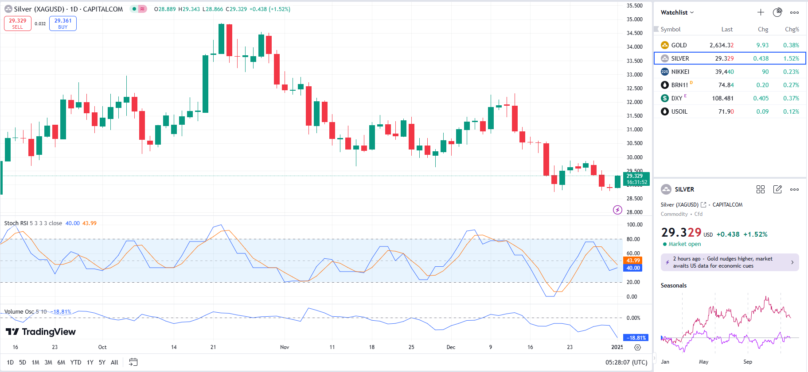Open the watchlist advanced view pie icon
The height and width of the screenshot is (372, 808).
(x=777, y=12)
